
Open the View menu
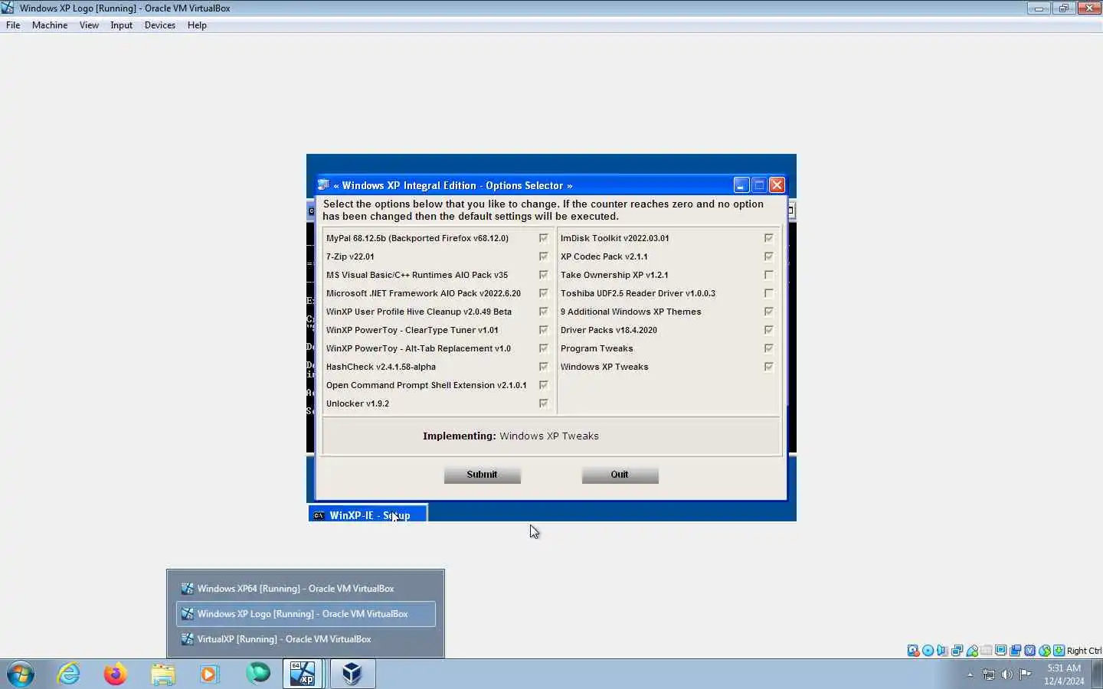[x=89, y=25]
